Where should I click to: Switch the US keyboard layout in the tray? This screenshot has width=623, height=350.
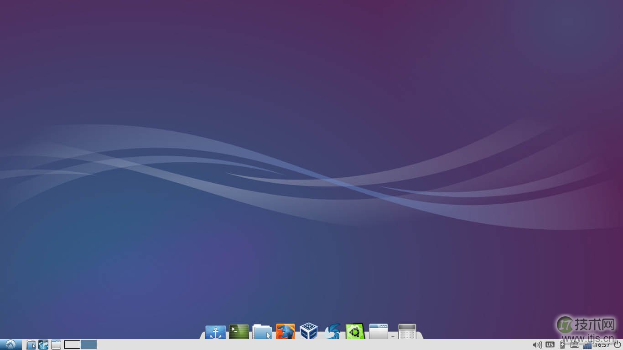pyautogui.click(x=550, y=345)
